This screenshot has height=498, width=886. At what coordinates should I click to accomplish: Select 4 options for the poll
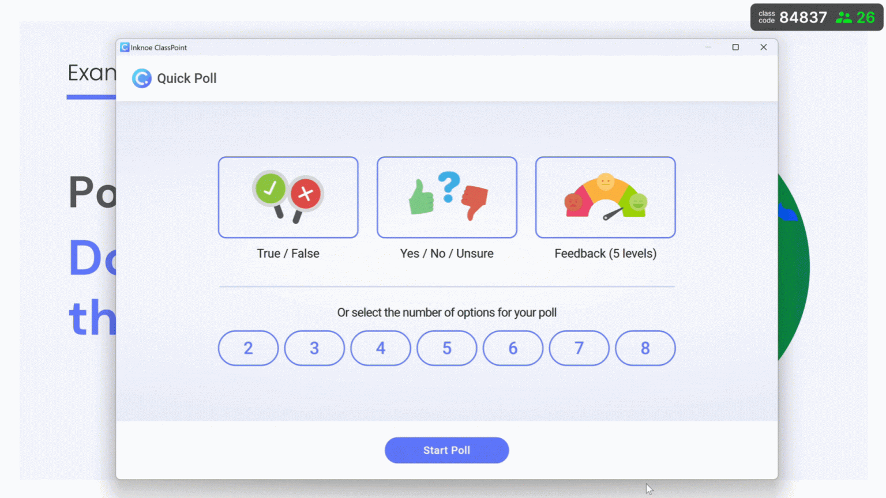(x=381, y=348)
